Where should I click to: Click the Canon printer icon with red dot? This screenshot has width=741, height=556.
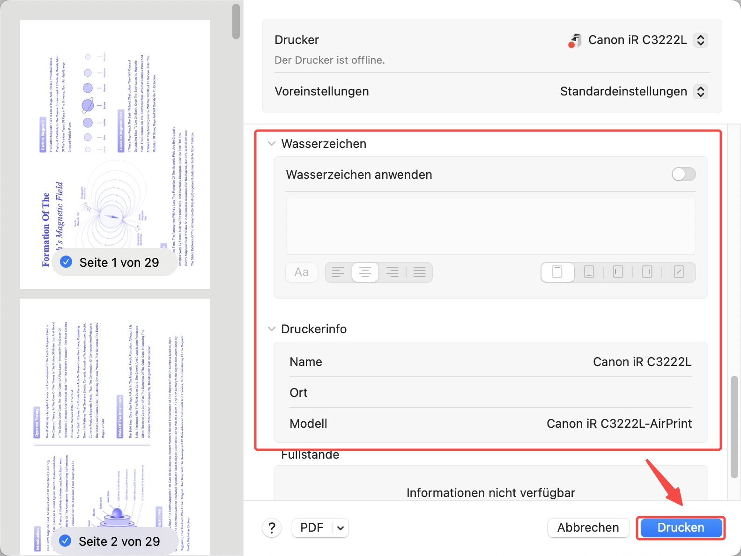tap(575, 41)
